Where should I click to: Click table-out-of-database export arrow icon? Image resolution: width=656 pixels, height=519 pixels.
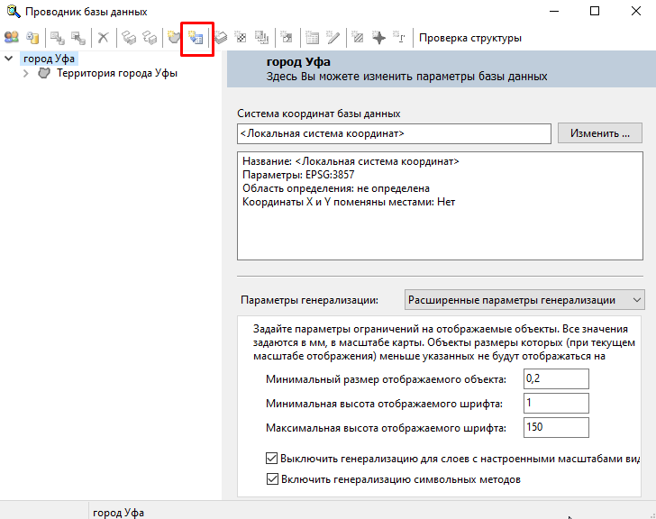78,38
